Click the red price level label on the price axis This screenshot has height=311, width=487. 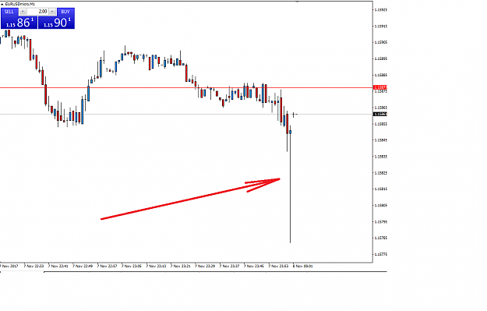[380, 87]
